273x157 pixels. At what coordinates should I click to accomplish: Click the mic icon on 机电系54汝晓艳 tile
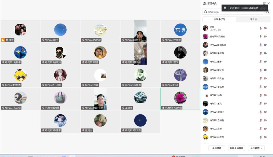coord(163,108)
